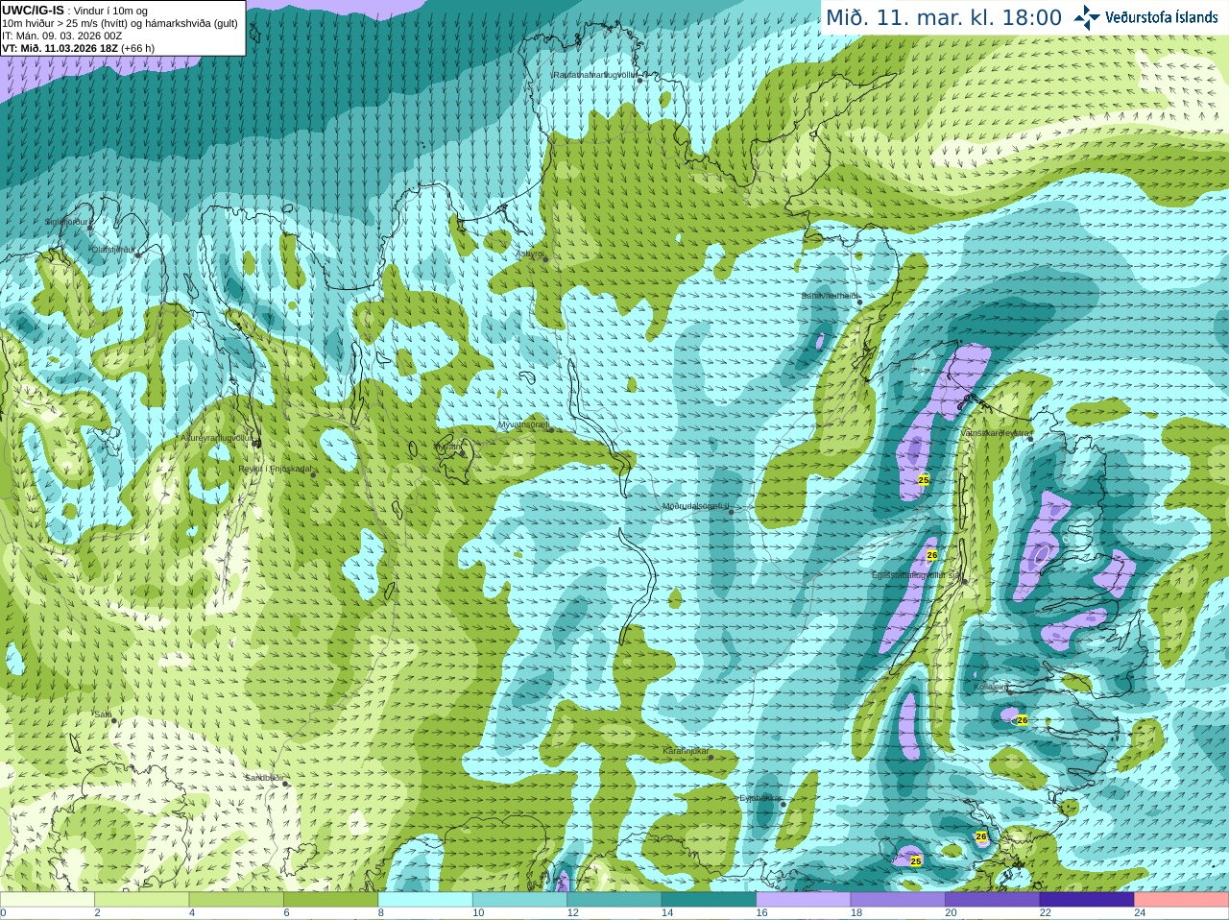1229x920 pixels.
Task: Click the Mývatnsöræfi station label
Action: point(523,424)
